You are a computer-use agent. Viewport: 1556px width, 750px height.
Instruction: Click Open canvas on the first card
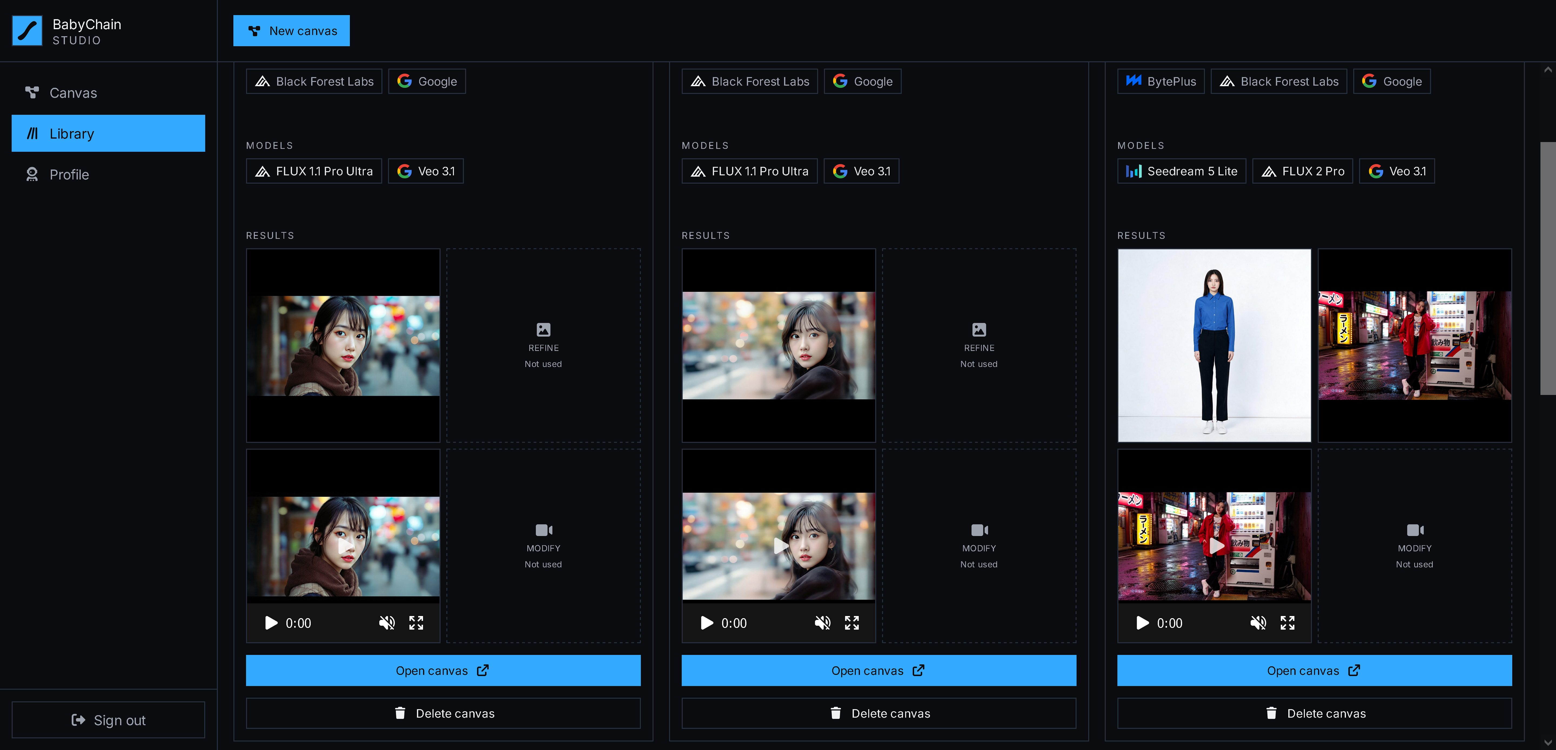coord(443,671)
